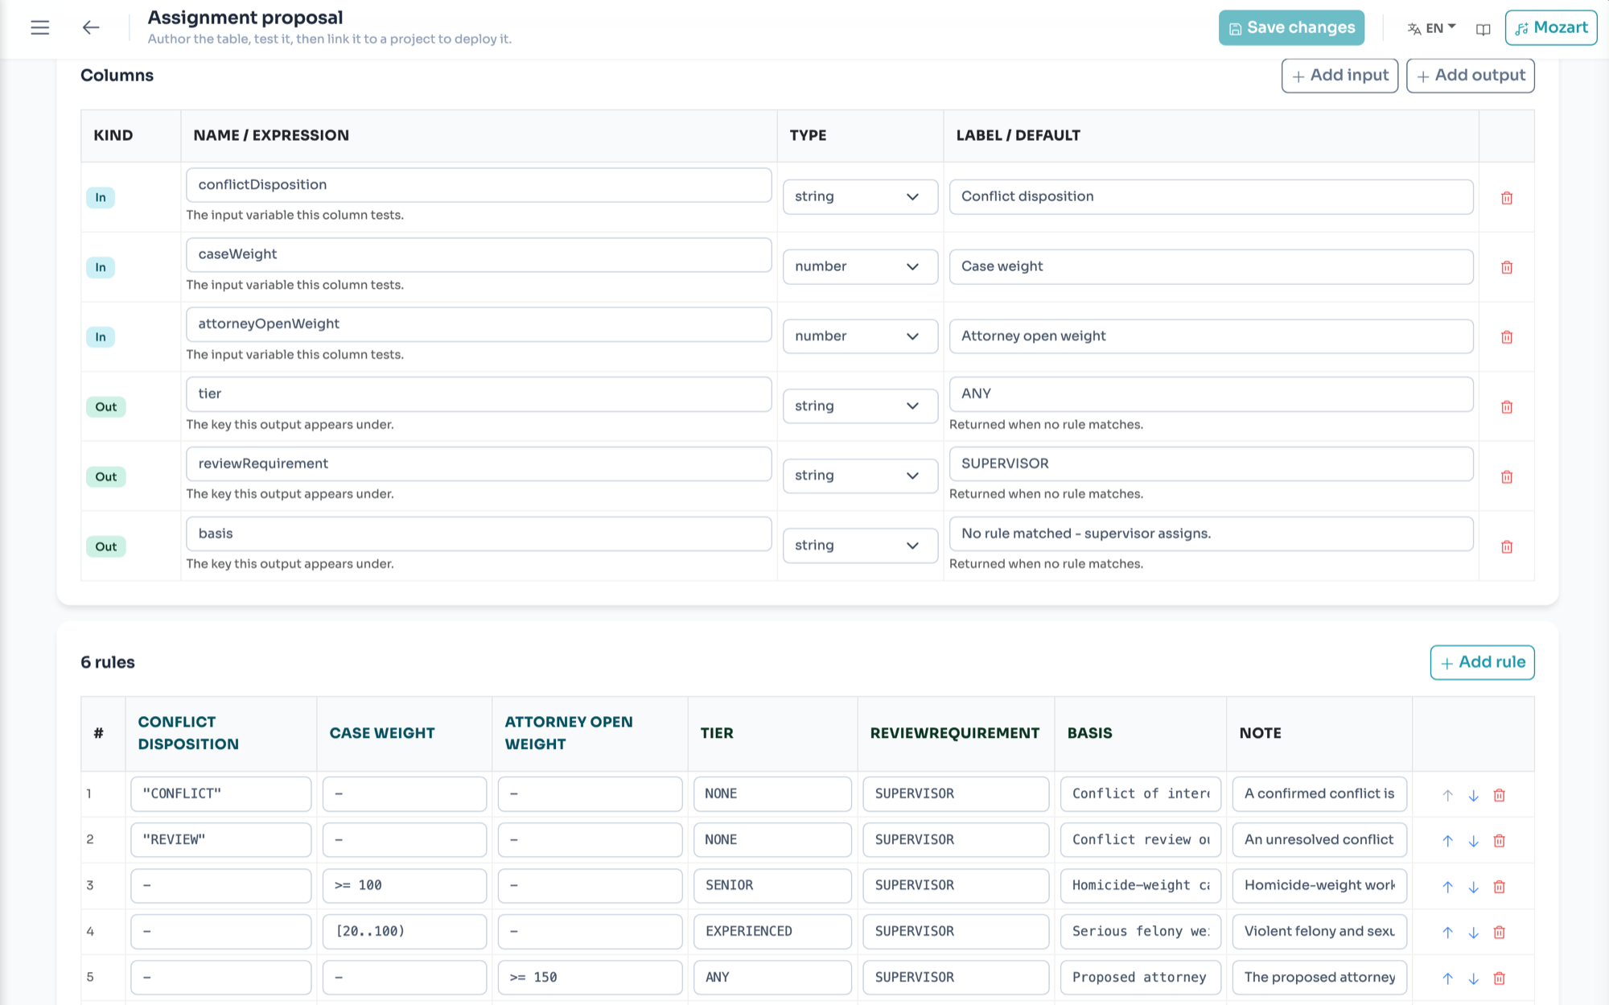Viewport: 1609px width, 1005px height.
Task: Open the documentation book icon
Action: [x=1483, y=29]
